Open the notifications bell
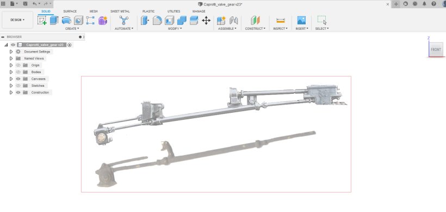Image resolution: width=446 pixels, height=212 pixels. click(424, 4)
